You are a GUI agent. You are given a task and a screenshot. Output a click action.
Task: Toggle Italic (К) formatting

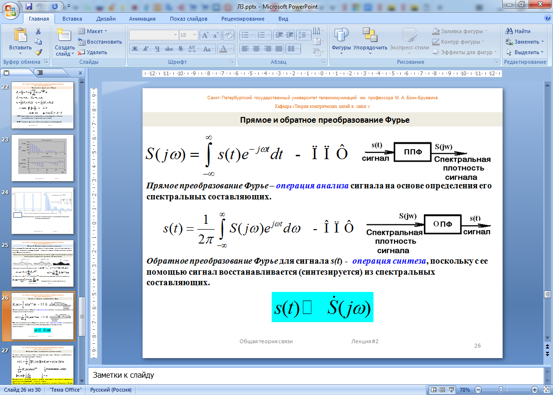coord(146,49)
